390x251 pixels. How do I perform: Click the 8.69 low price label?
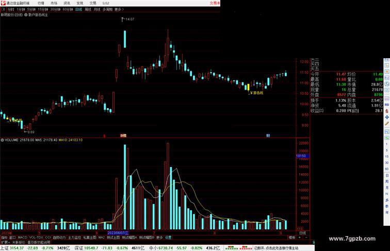[x=30, y=132]
